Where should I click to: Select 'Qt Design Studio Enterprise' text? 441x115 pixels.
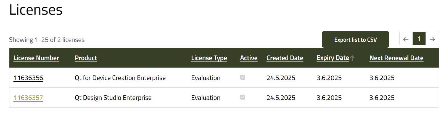pyautogui.click(x=113, y=98)
